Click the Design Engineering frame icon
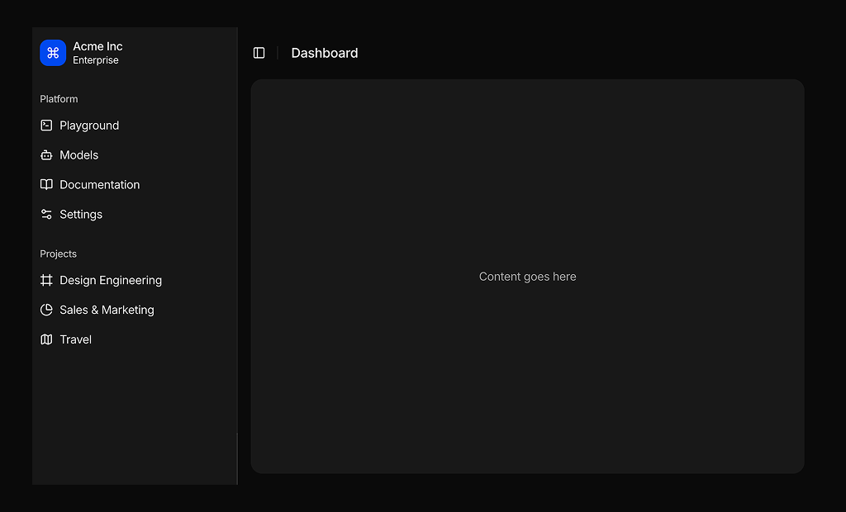The image size is (846, 512). [x=46, y=281]
